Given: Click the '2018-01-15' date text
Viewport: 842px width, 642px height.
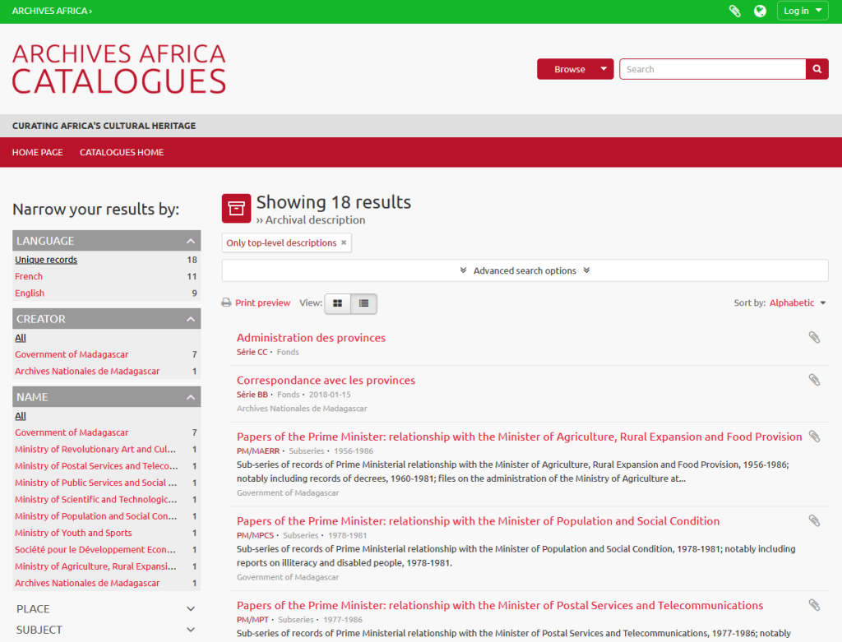Looking at the screenshot, I should pyautogui.click(x=330, y=395).
